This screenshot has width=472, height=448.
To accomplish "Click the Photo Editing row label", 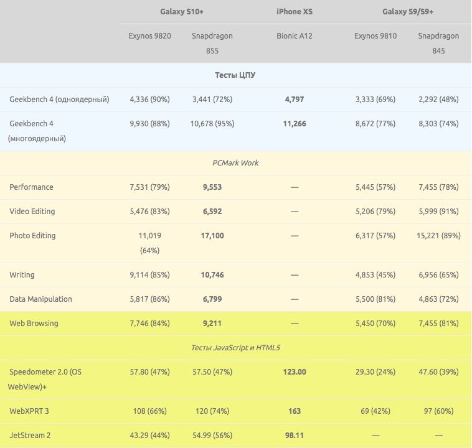I will click(x=32, y=236).
